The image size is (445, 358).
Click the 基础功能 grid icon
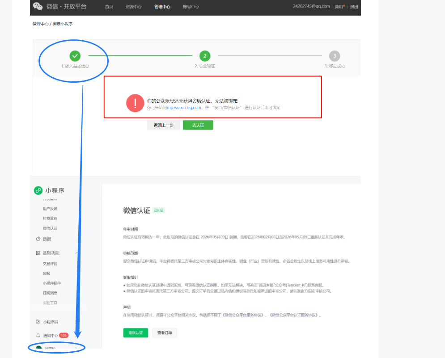click(38, 253)
